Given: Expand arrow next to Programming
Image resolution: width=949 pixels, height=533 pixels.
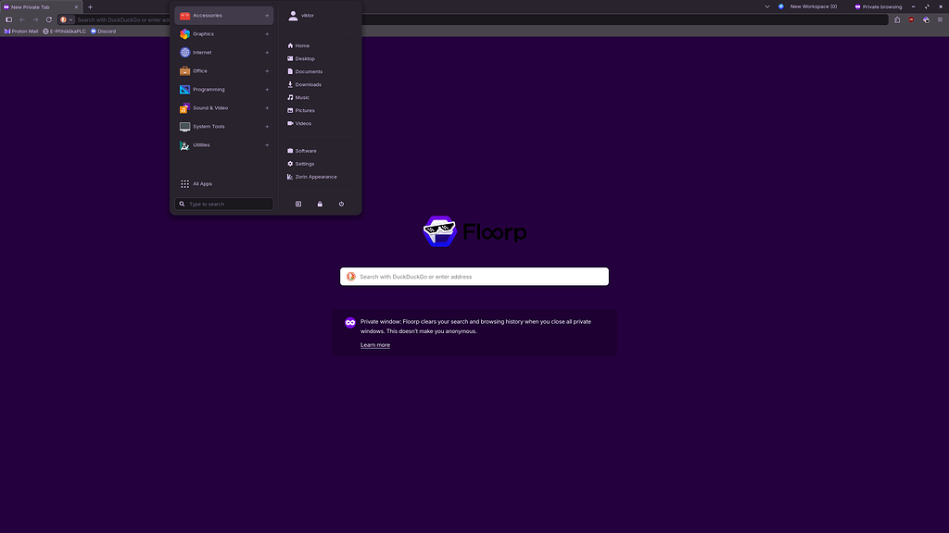Looking at the screenshot, I should tap(266, 90).
